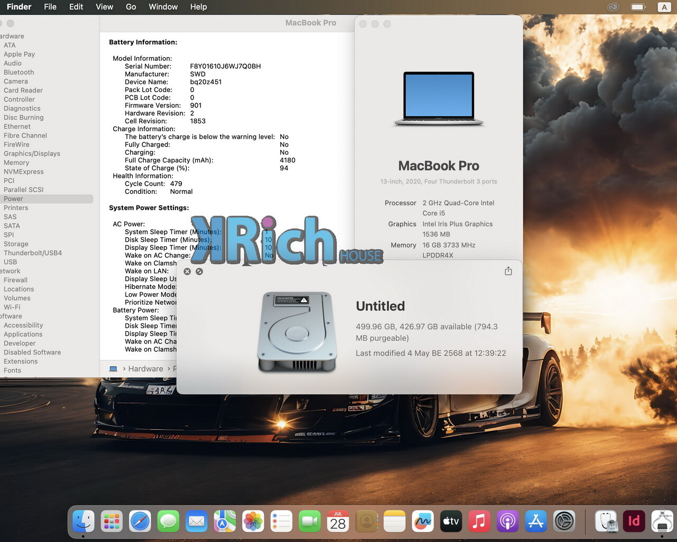Select Thunderbolt/USB4 in the sidebar
Image resolution: width=677 pixels, height=542 pixels.
(x=33, y=253)
